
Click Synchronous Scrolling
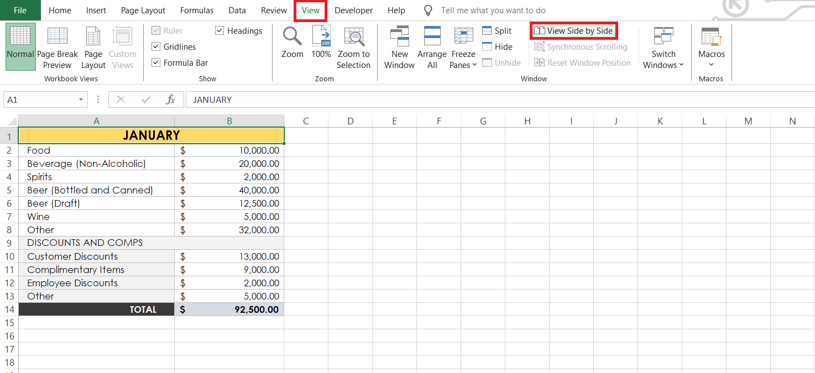(581, 47)
